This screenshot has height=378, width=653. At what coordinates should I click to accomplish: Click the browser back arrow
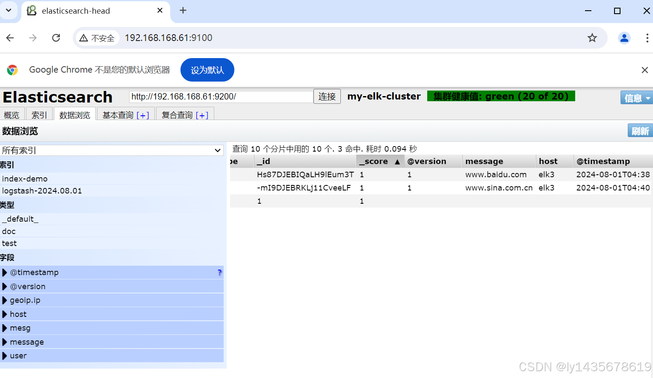pyautogui.click(x=10, y=38)
